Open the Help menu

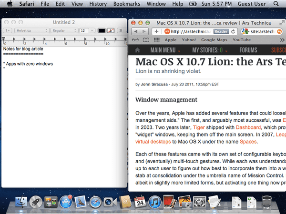pos(178,4)
